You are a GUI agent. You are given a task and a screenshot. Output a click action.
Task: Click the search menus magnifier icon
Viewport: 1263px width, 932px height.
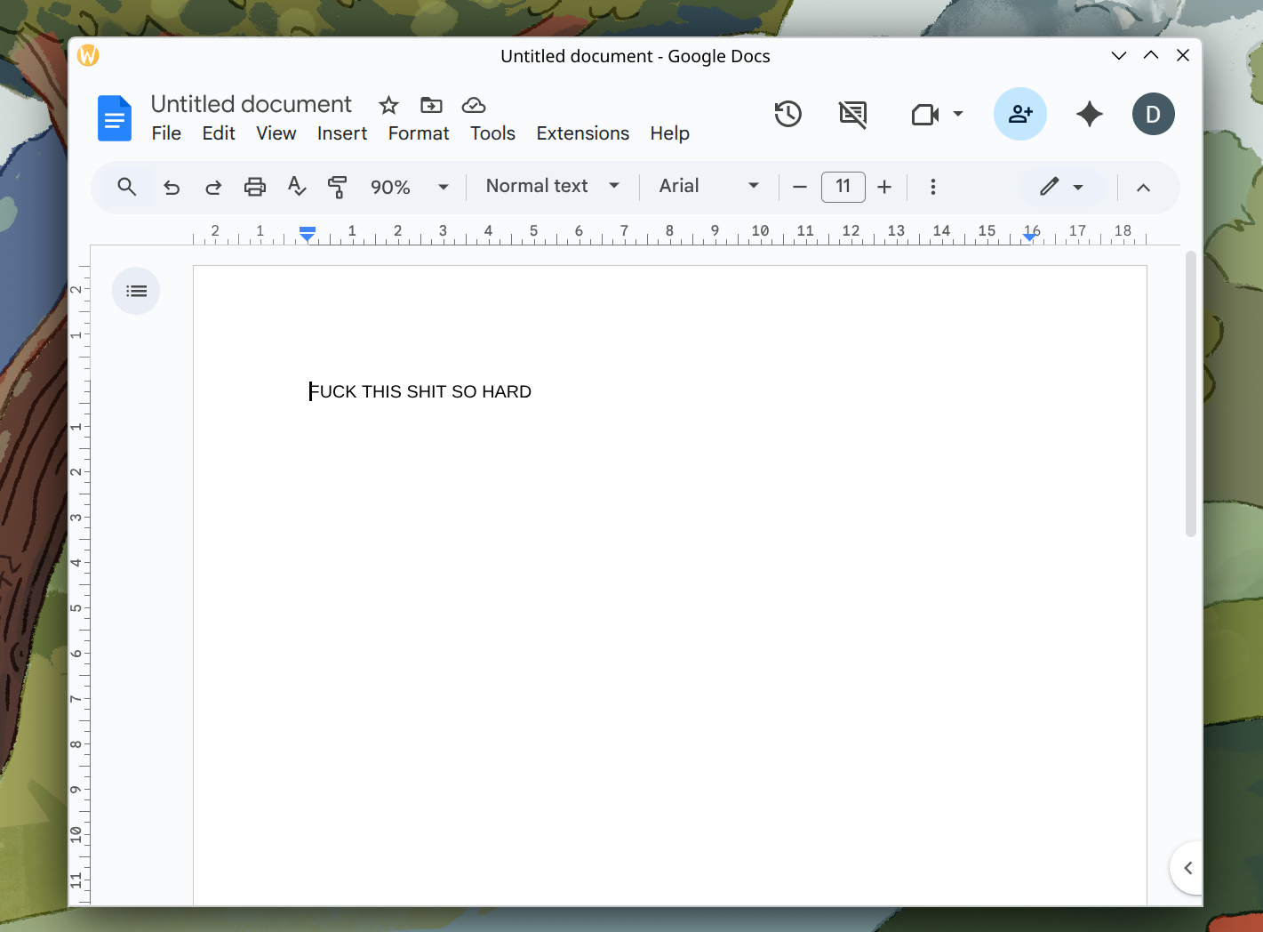point(127,187)
